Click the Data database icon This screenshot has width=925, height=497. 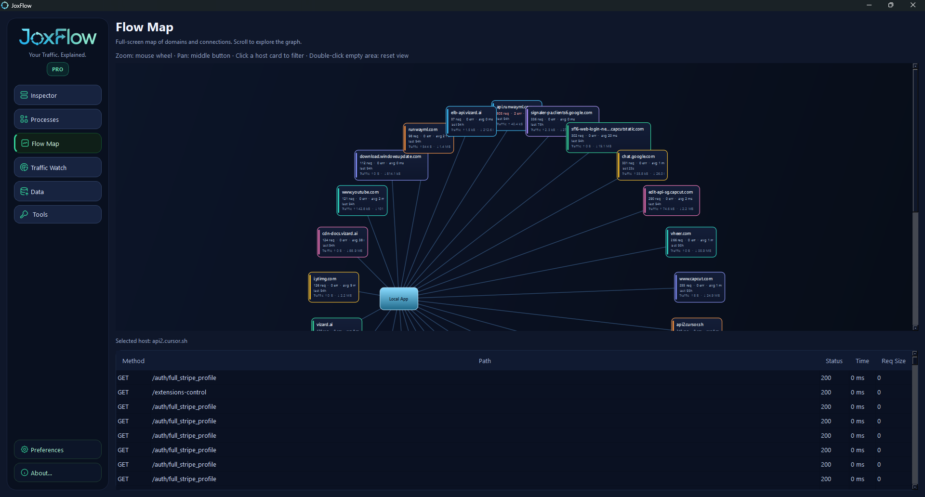coord(24,192)
